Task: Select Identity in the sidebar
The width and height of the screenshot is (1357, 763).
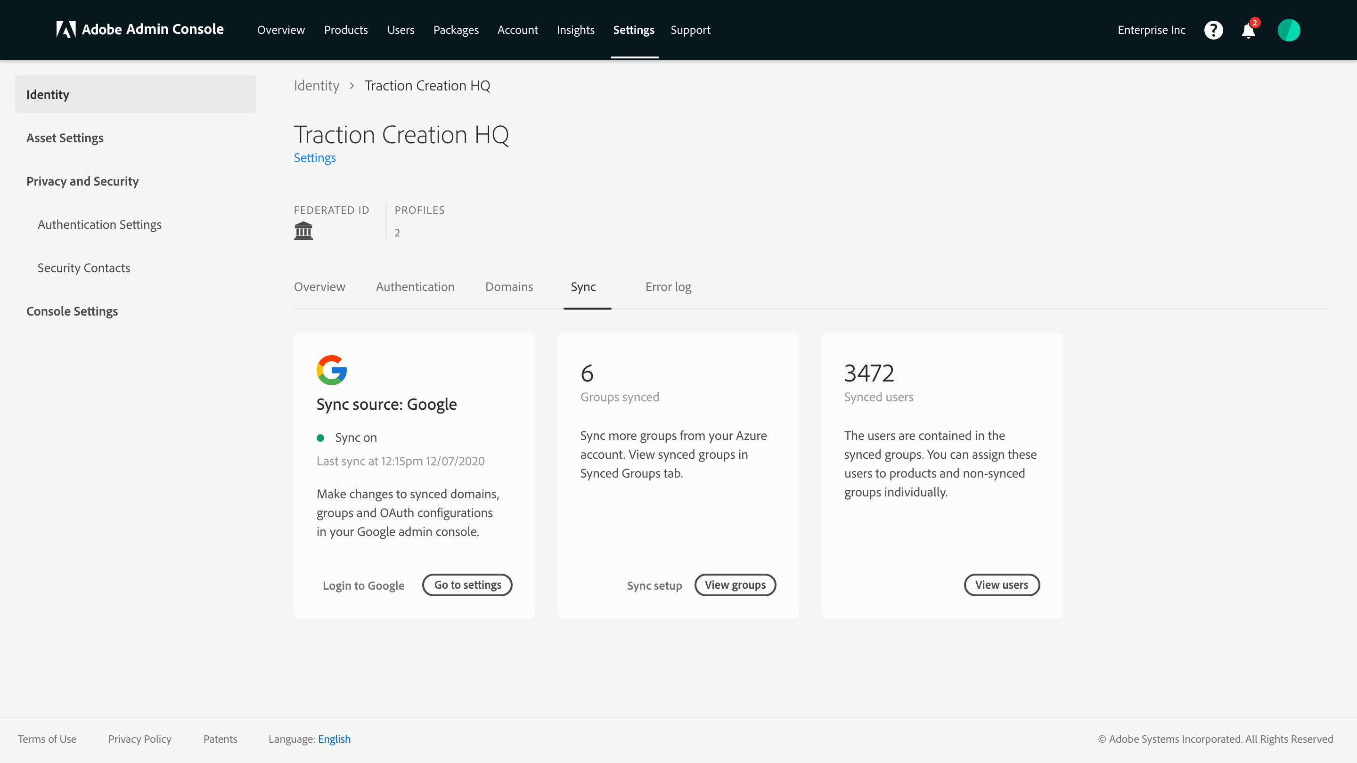Action: point(136,94)
